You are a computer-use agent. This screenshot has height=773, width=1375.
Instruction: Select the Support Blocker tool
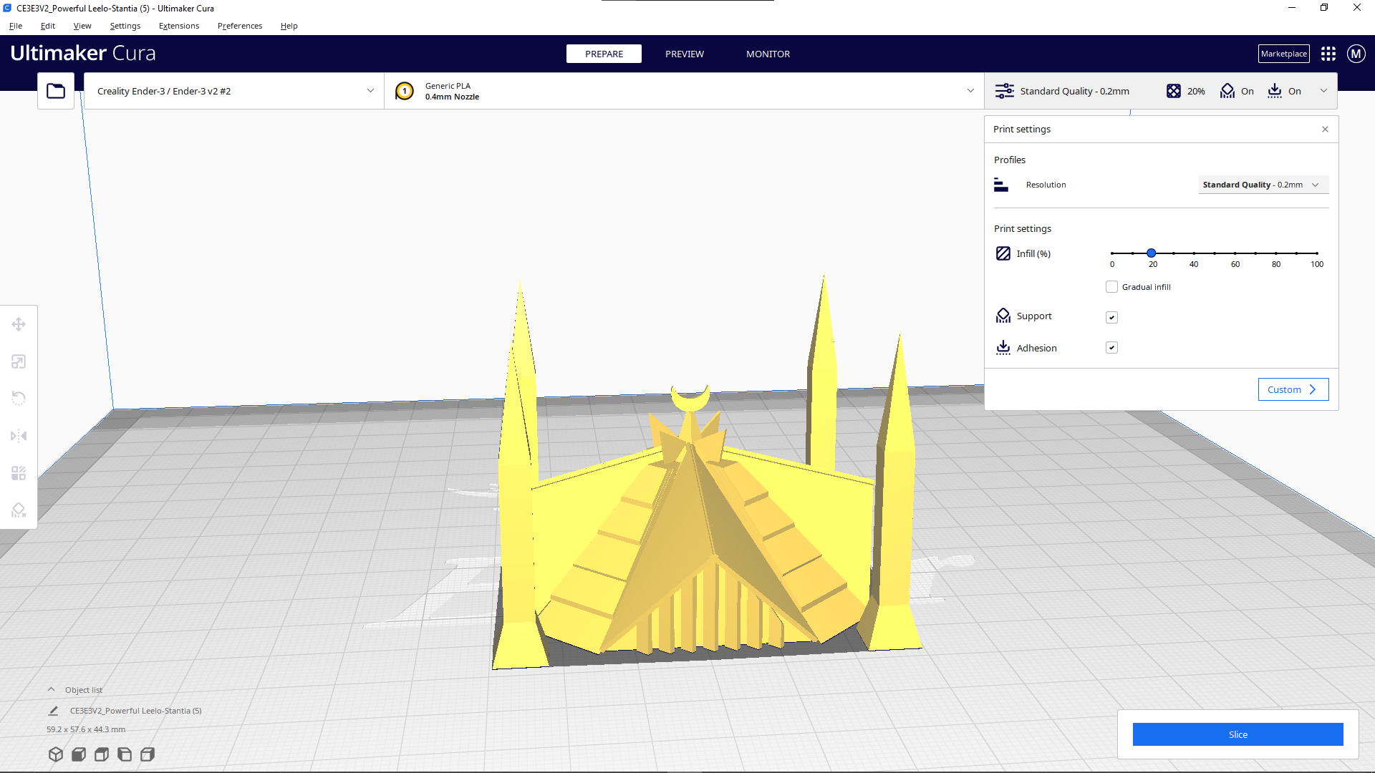point(19,510)
